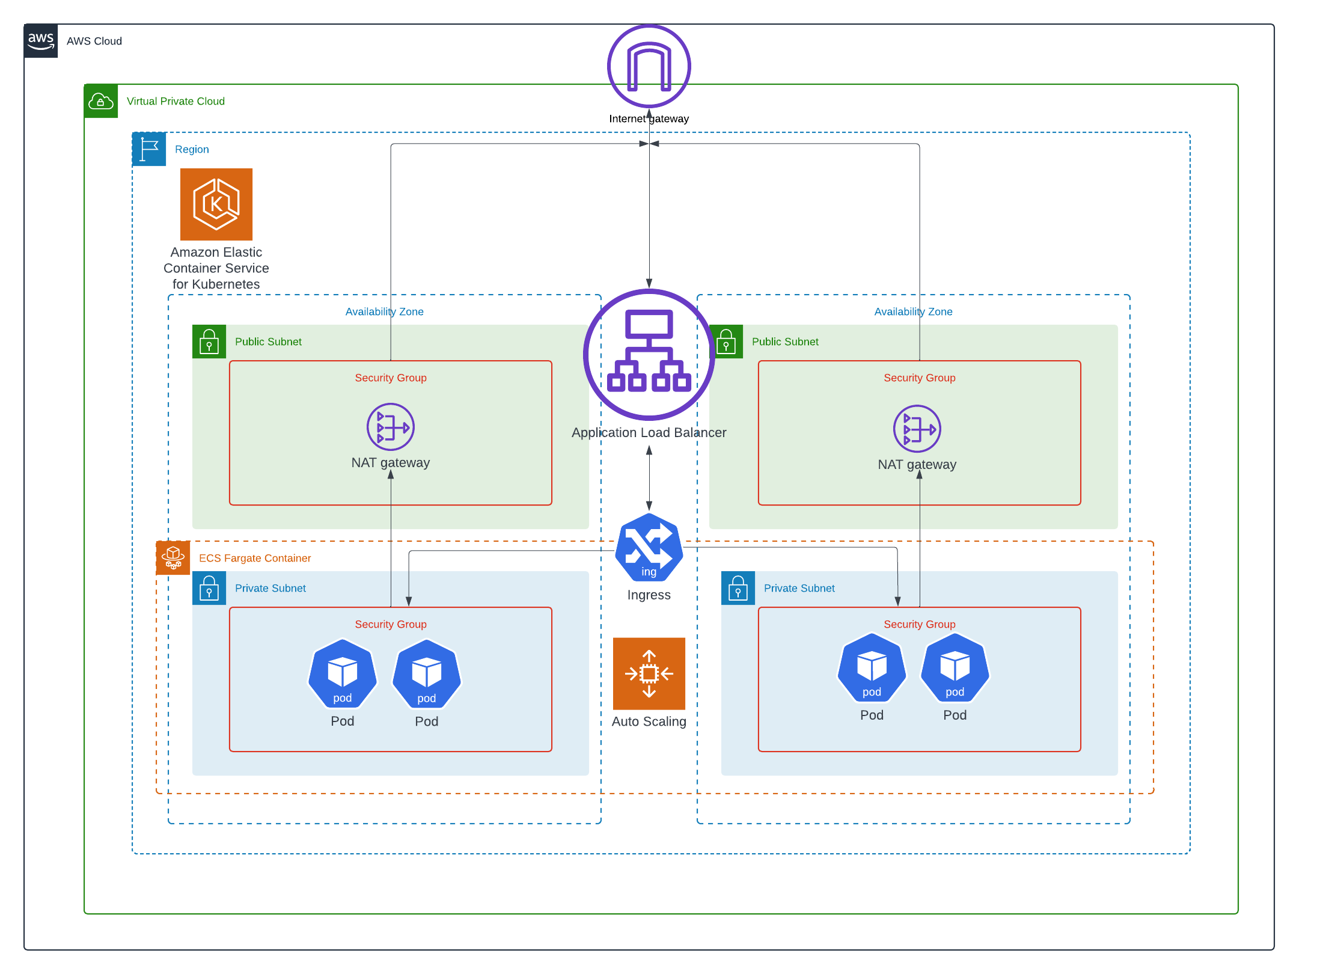Click the Virtual Private Cloud icon
Viewport: 1341px width, 974px height.
pos(101,101)
